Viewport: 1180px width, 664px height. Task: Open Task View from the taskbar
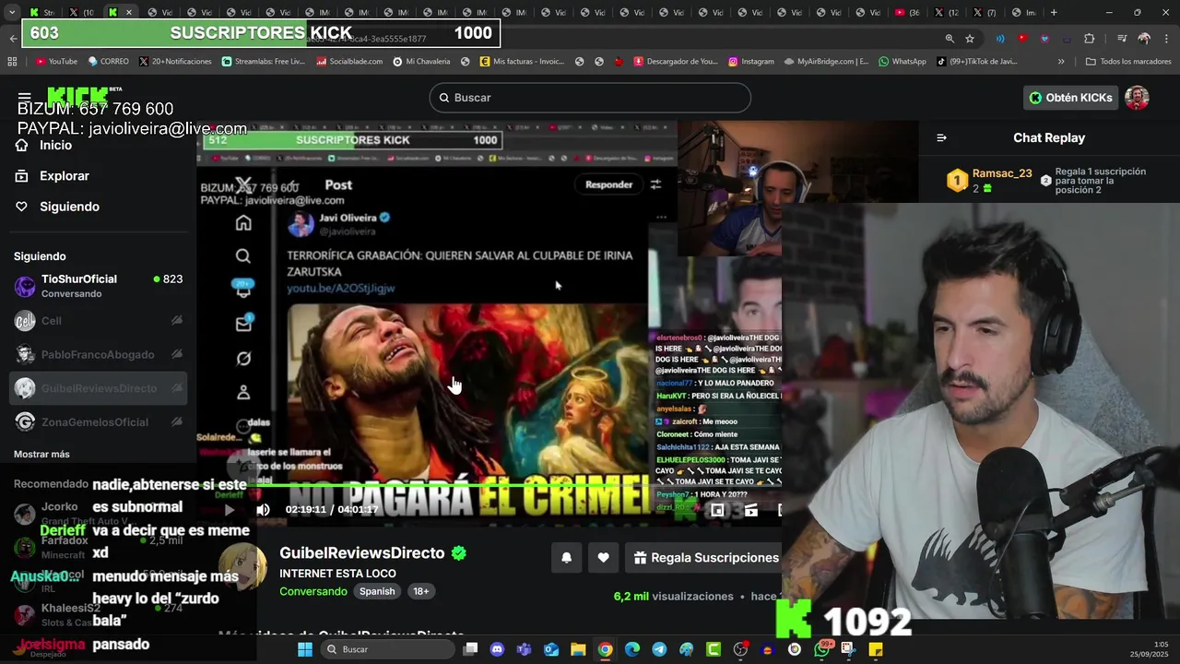click(x=470, y=649)
